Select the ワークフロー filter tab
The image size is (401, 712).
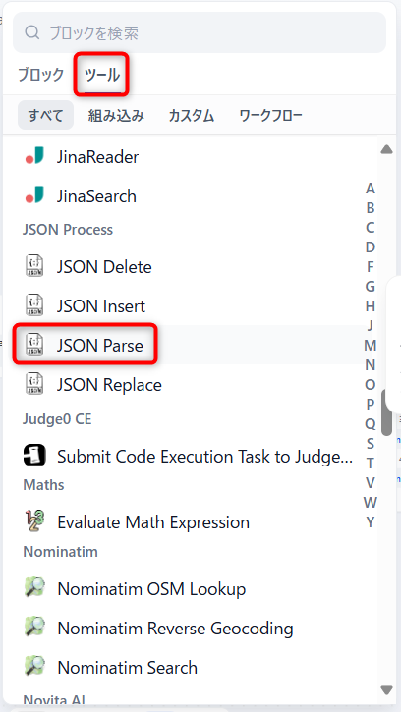pos(270,115)
